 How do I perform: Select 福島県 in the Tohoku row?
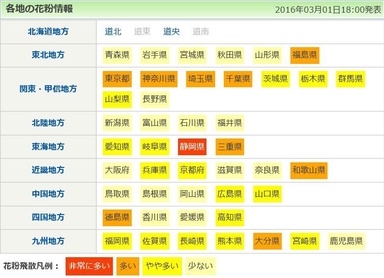[x=305, y=55]
